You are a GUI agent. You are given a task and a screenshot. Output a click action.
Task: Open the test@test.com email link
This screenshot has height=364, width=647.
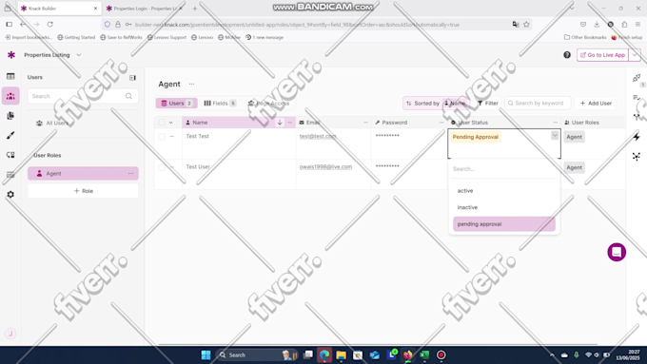point(318,136)
